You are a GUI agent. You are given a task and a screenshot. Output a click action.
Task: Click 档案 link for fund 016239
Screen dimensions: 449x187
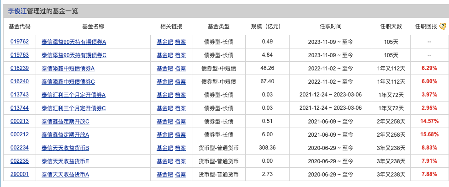[180, 69]
